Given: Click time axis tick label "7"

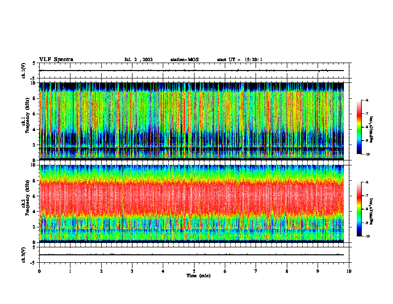Looking at the screenshot, I should 256,271.
